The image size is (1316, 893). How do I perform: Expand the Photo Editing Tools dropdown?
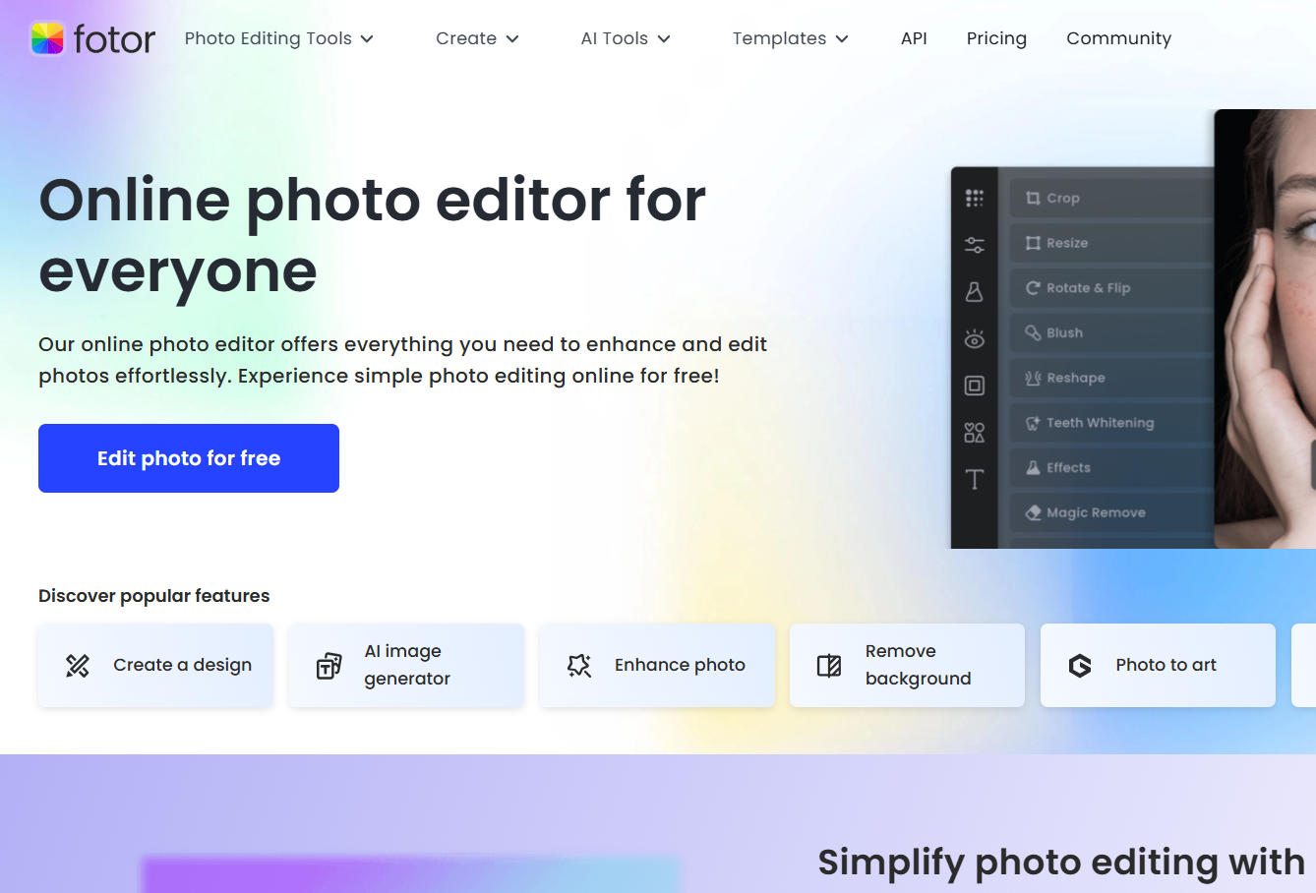coord(279,38)
